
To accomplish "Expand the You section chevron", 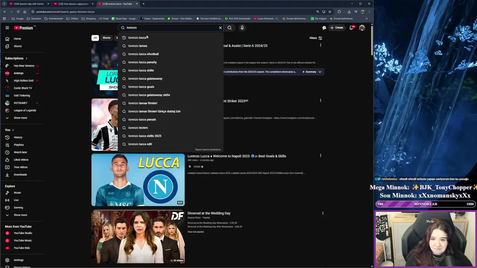I will 13,130.
